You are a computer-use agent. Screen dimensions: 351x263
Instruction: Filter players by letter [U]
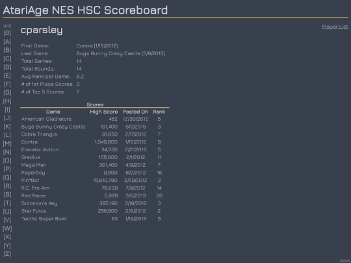[7, 212]
